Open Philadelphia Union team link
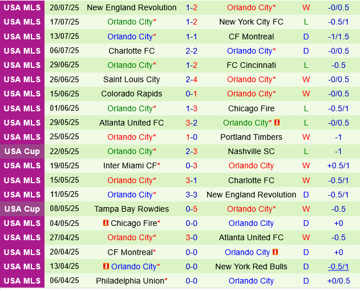 (130, 281)
